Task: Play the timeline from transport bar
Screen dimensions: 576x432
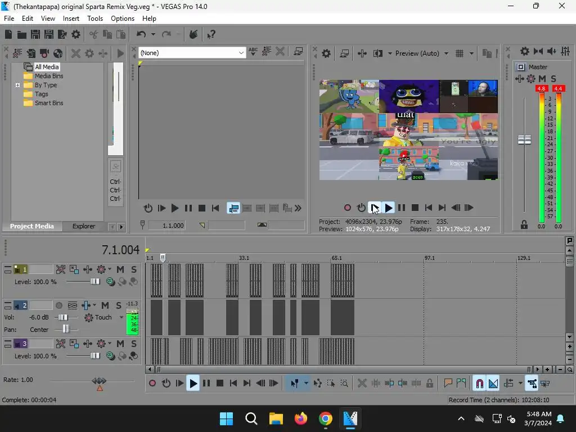Action: pos(193,384)
